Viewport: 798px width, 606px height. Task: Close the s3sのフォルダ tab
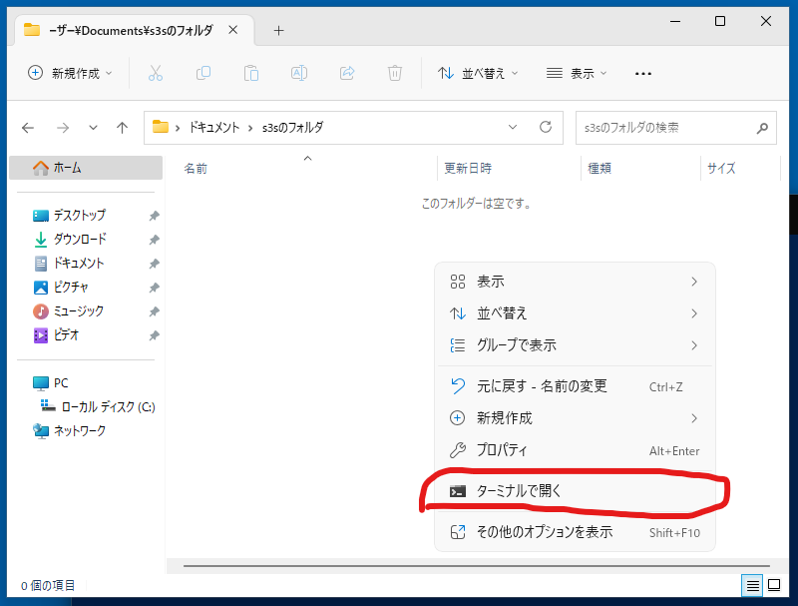click(233, 30)
